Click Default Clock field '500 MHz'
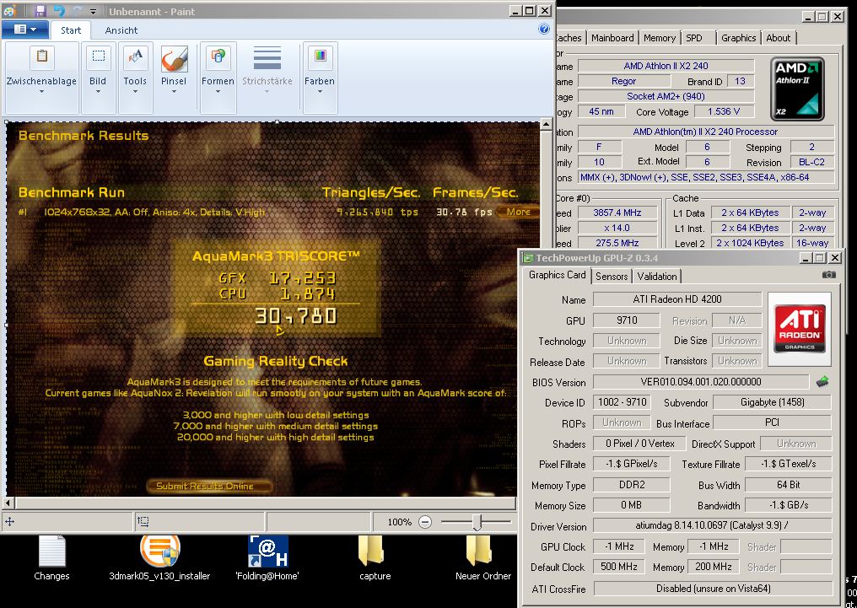Screen dimensions: 857x608 point(618,567)
